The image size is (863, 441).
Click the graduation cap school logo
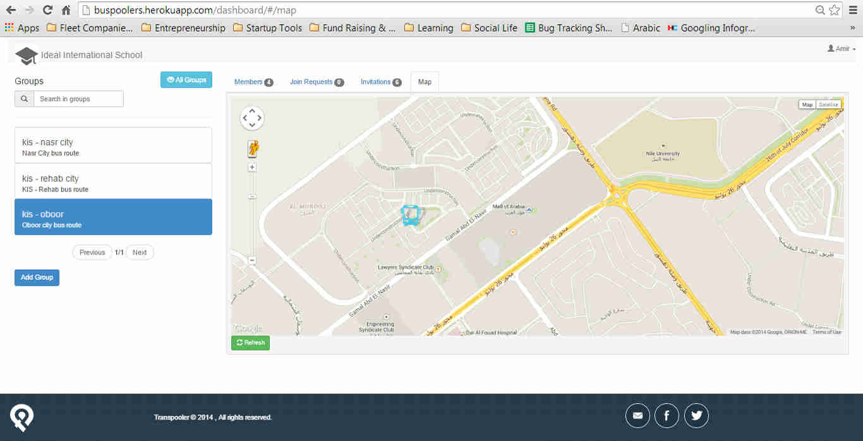(x=25, y=55)
